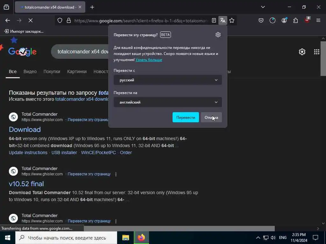Viewport: 326px width, 244px height.
Task: Open Pocket save icon
Action: (x=261, y=20)
